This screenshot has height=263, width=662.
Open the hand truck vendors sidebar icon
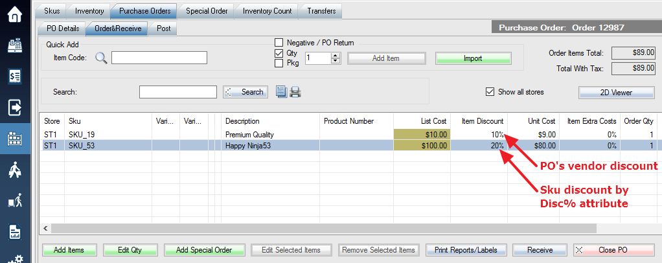pos(15,201)
